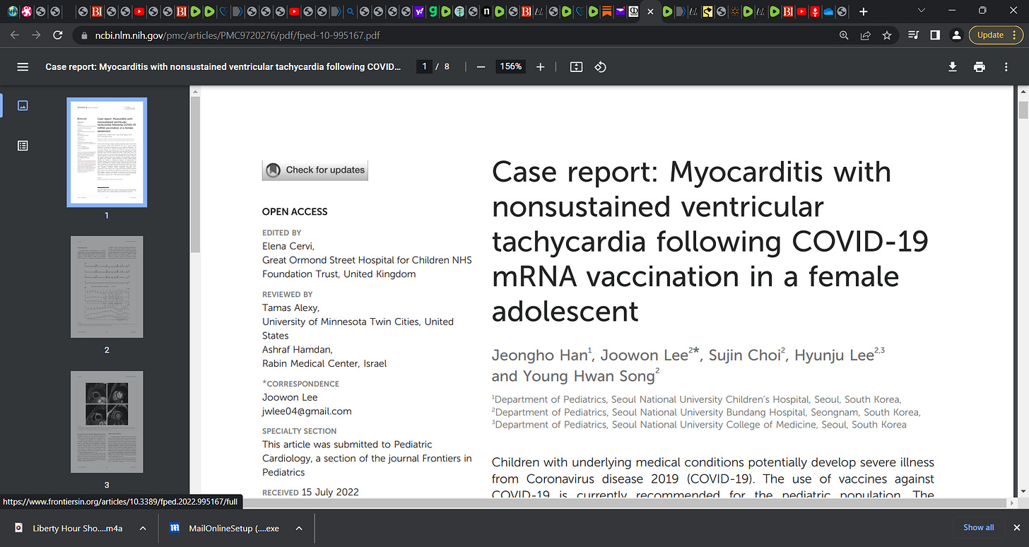Viewport: 1029px width, 547px height.
Task: Expand options for MailOnlineSetup exe download
Action: [299, 528]
